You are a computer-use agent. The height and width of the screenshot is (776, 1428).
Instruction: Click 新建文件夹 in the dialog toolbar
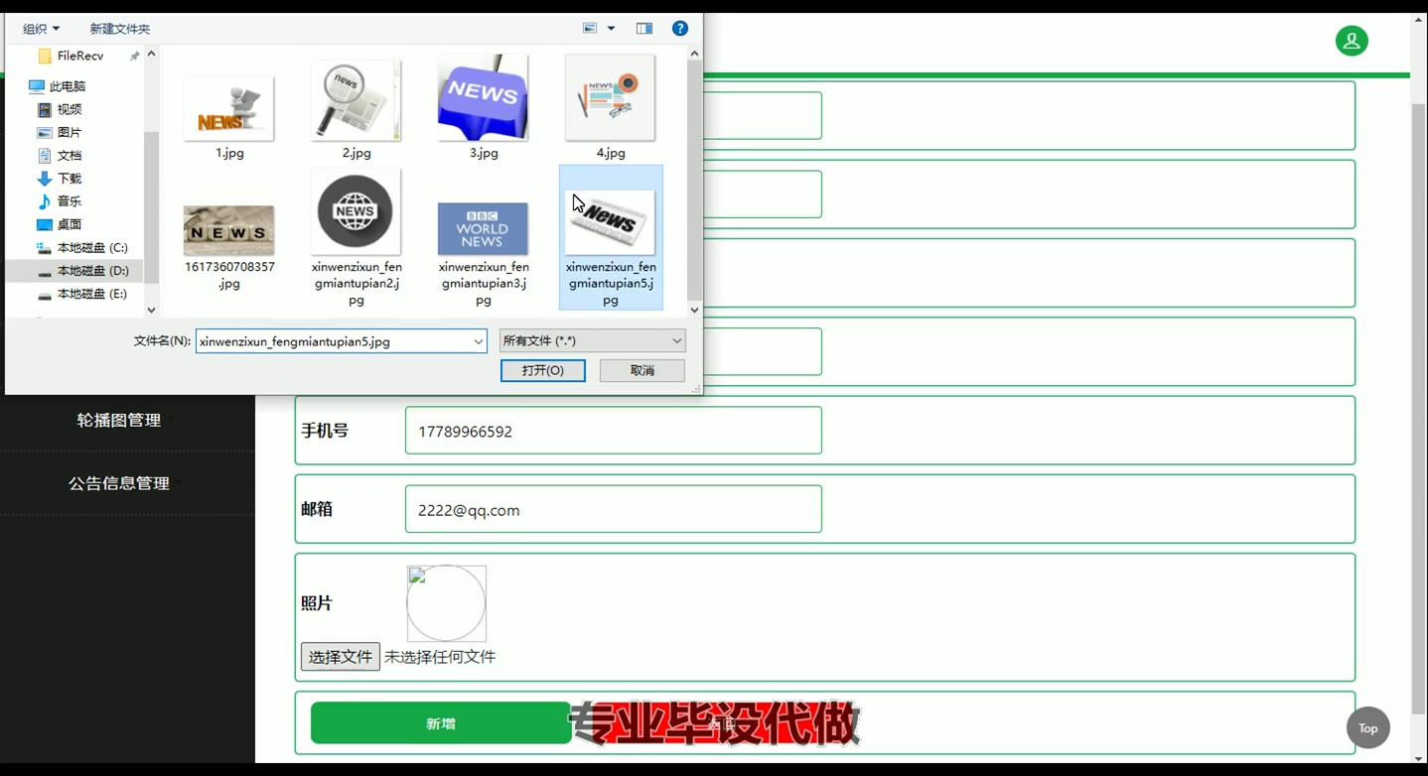click(120, 29)
